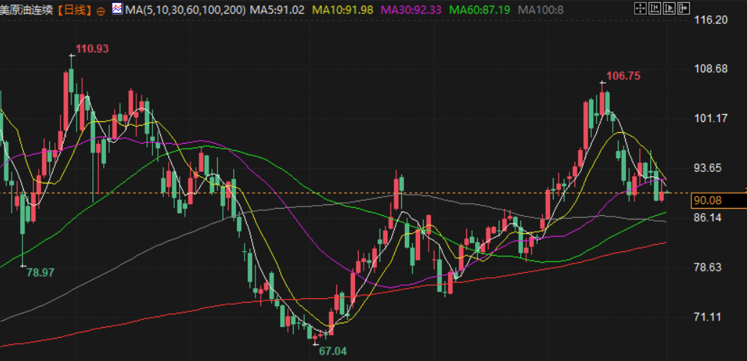Click the orange circled plus icon beside 日线
Viewport: 747px width, 361px height.
[100, 11]
